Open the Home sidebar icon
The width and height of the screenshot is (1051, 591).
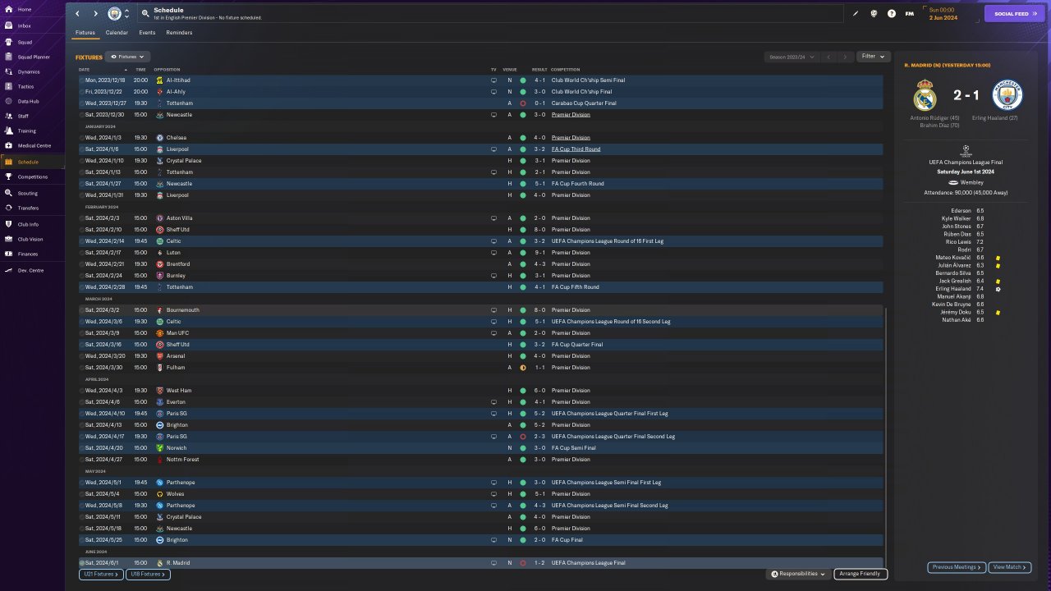coord(8,9)
